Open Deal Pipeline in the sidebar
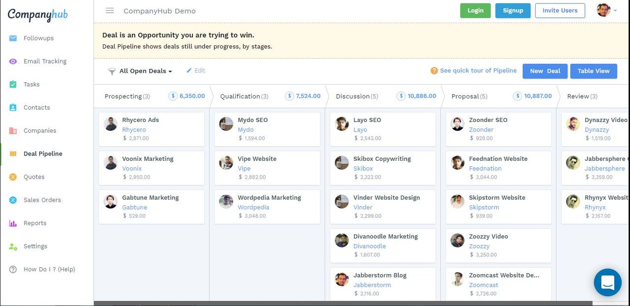The height and width of the screenshot is (306, 630). point(43,154)
